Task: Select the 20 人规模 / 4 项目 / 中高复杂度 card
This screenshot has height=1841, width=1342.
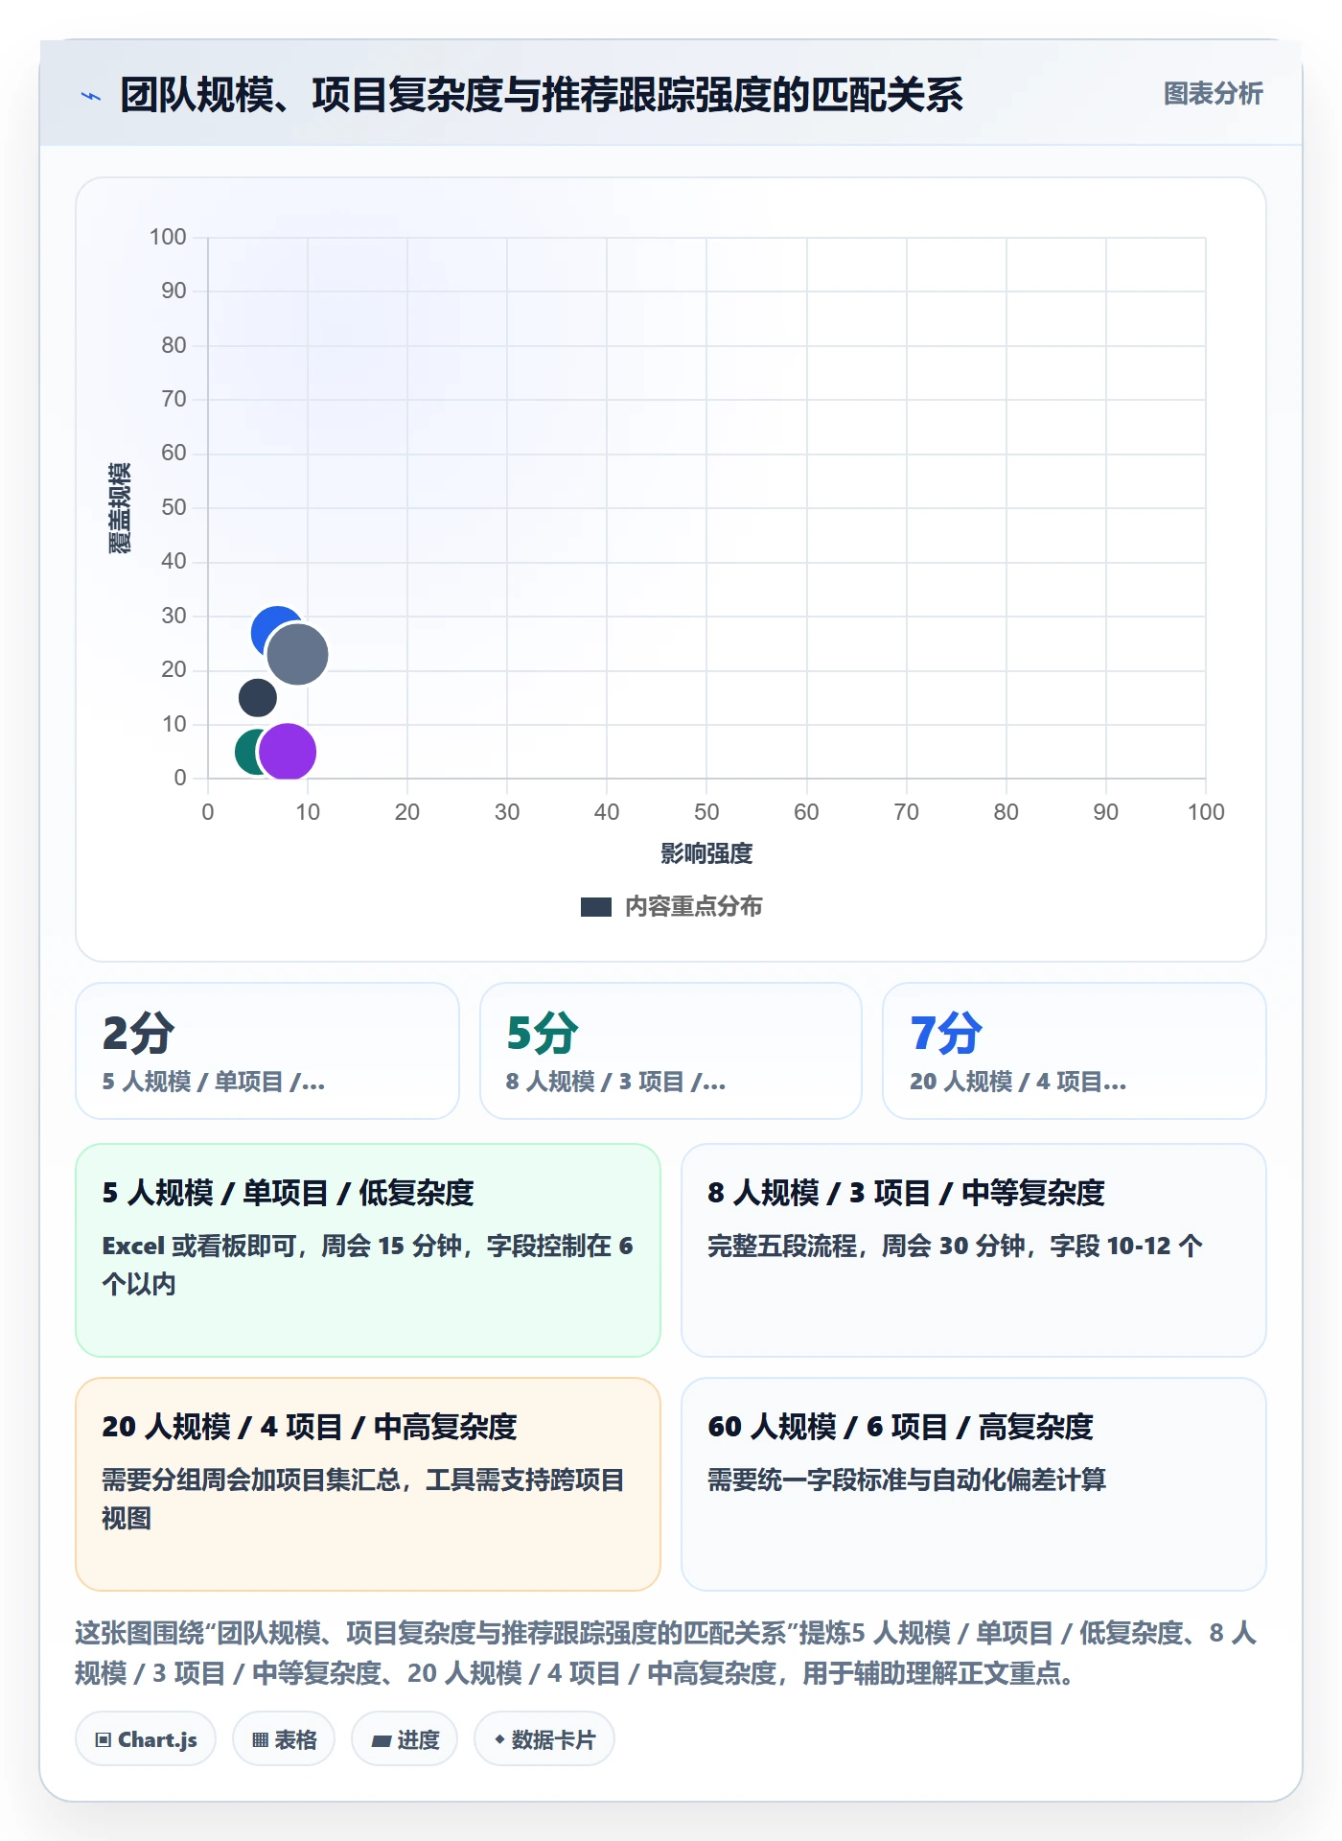Action: pos(368,1484)
